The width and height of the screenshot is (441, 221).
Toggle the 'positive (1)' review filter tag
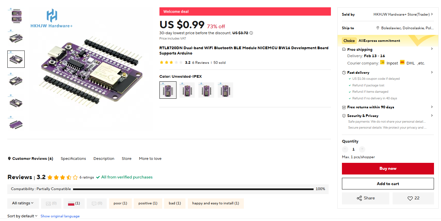click(148, 203)
